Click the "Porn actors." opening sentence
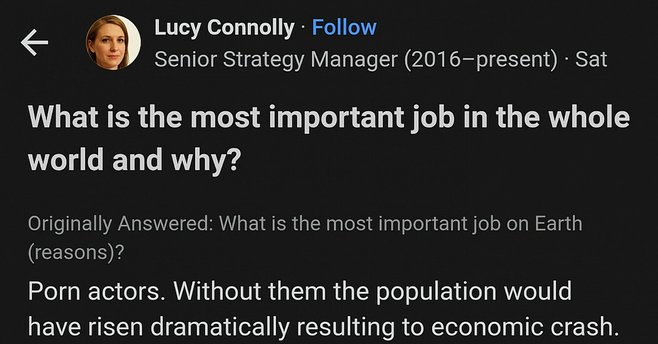Image resolution: width=658 pixels, height=344 pixels. [97, 291]
